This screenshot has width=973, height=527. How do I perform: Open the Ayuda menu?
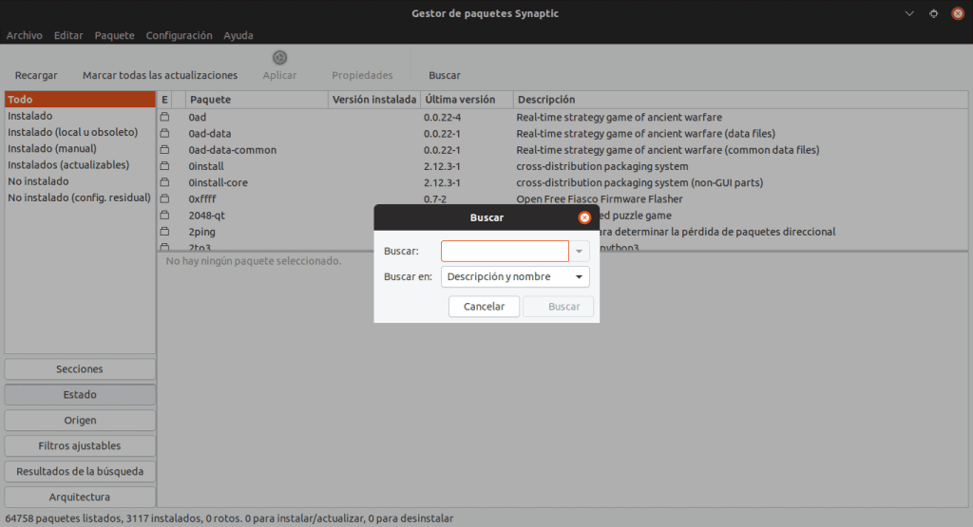(x=238, y=35)
